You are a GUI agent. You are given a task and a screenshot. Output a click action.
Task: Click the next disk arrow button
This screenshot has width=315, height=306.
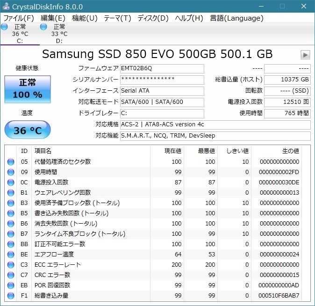305,55
